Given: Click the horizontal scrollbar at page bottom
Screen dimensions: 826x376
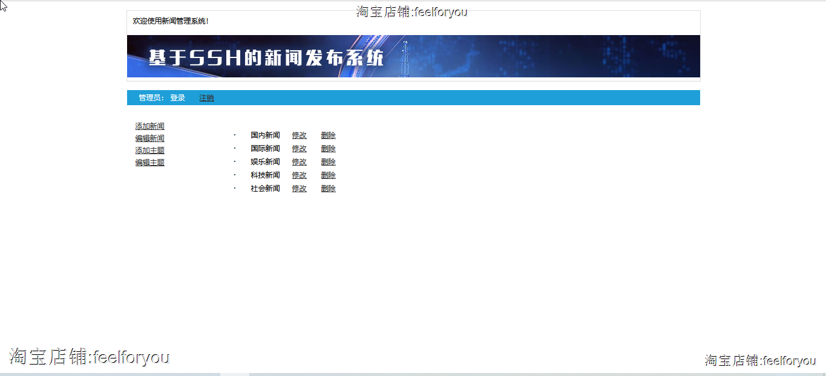Looking at the screenshot, I should [x=413, y=374].
